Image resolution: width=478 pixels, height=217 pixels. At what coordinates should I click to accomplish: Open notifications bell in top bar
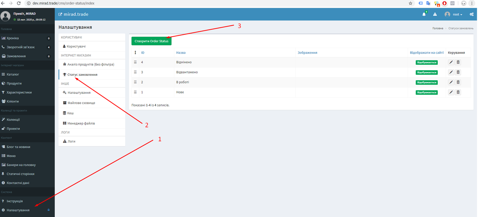point(424,14)
